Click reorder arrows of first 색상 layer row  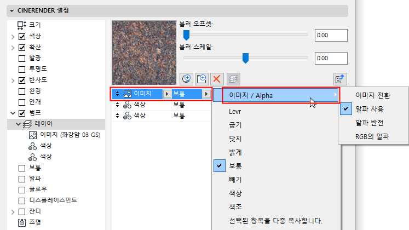coord(117,105)
